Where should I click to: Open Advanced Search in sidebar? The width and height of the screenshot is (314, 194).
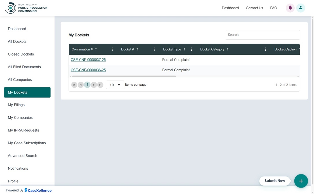[22, 156]
